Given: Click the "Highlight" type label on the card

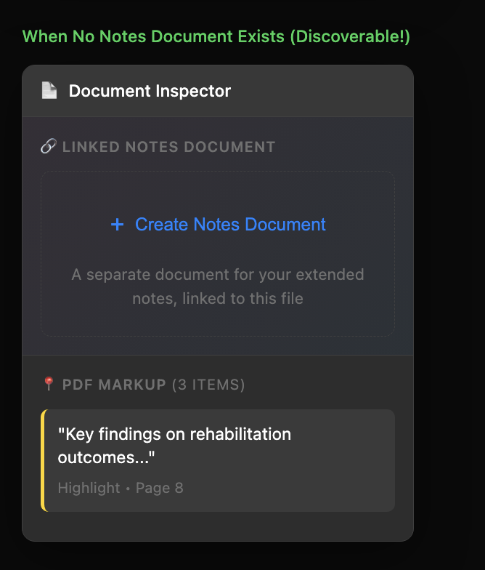Looking at the screenshot, I should (x=89, y=488).
